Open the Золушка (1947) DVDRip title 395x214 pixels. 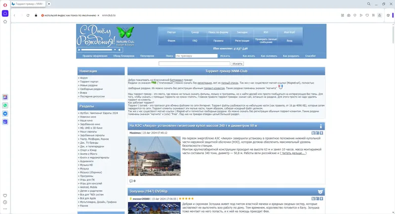(149, 191)
